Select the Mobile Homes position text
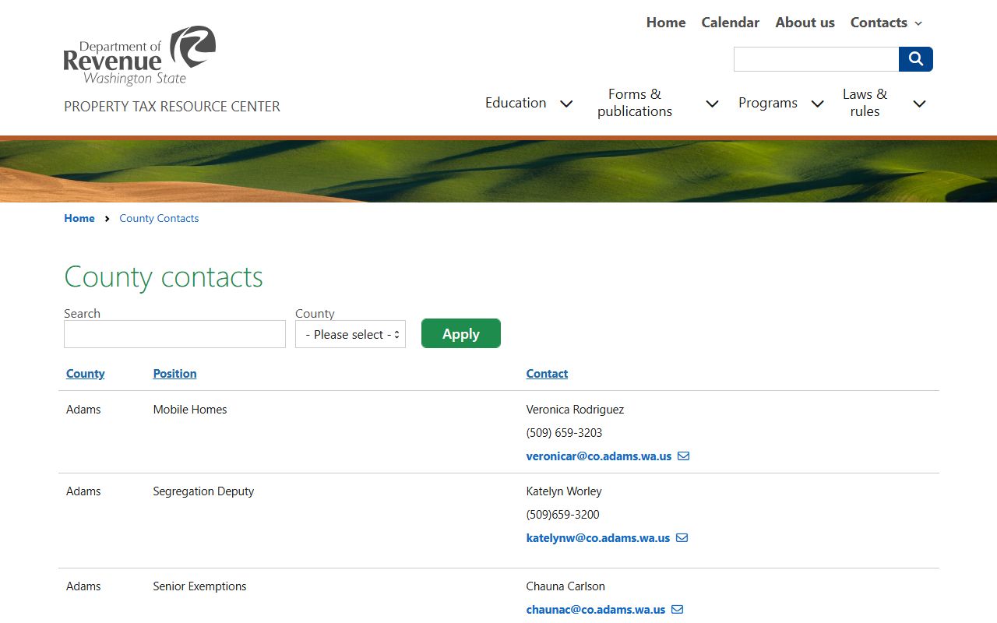The height and width of the screenshot is (623, 997). point(190,410)
